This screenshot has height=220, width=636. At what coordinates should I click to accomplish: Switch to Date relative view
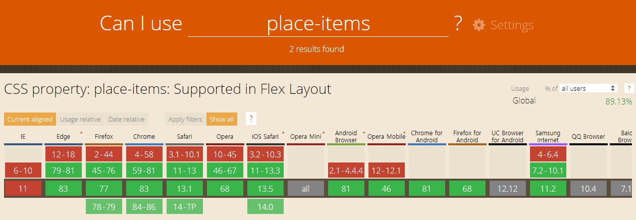(127, 120)
